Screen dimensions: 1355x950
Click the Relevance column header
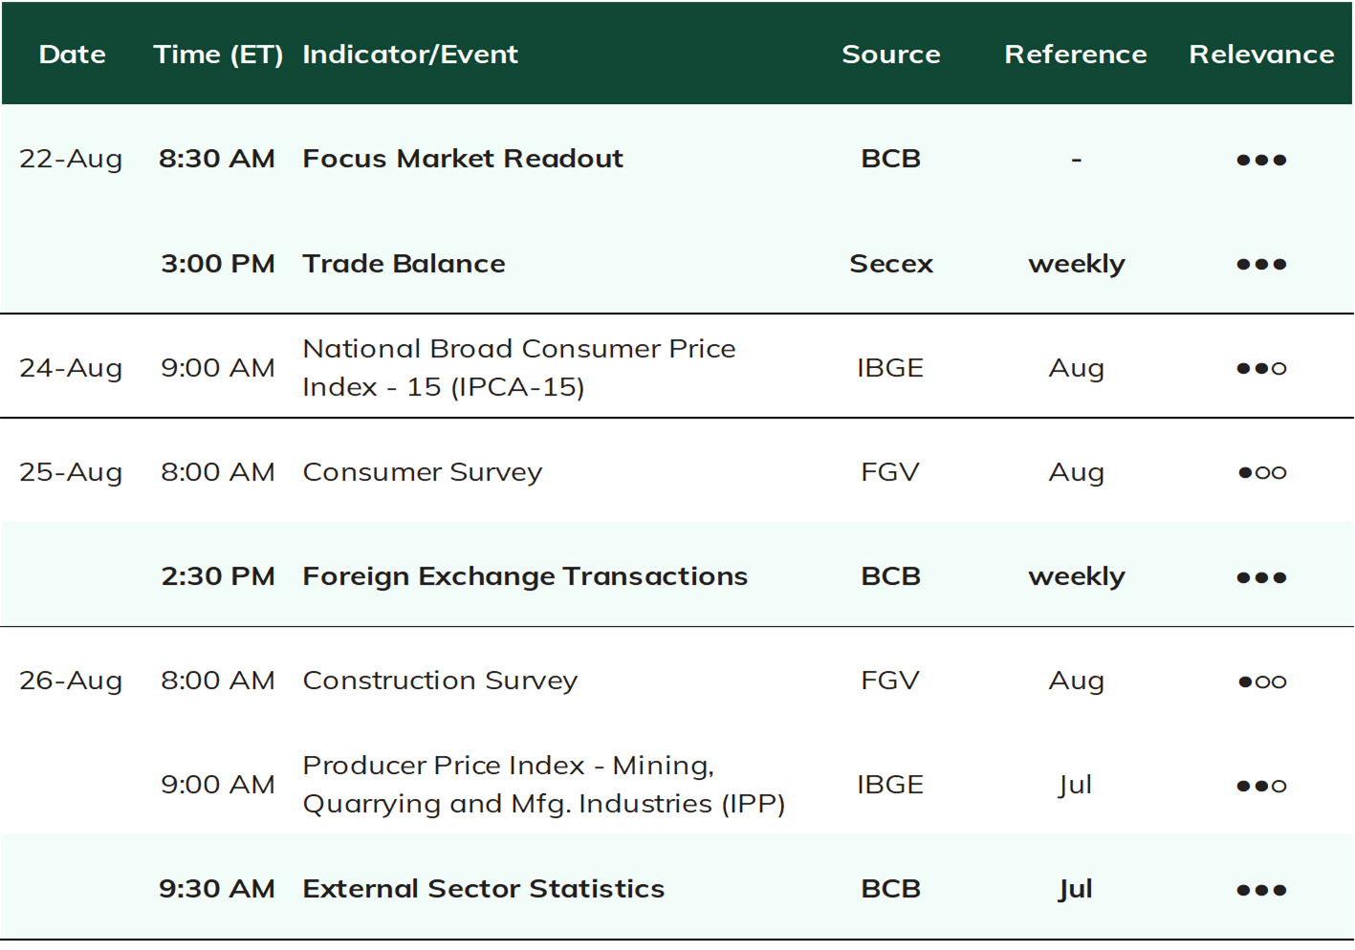1261,54
